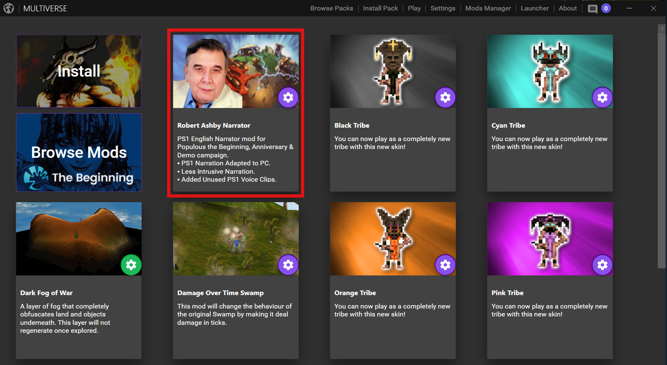Open the Install Pack menu item

coord(380,8)
